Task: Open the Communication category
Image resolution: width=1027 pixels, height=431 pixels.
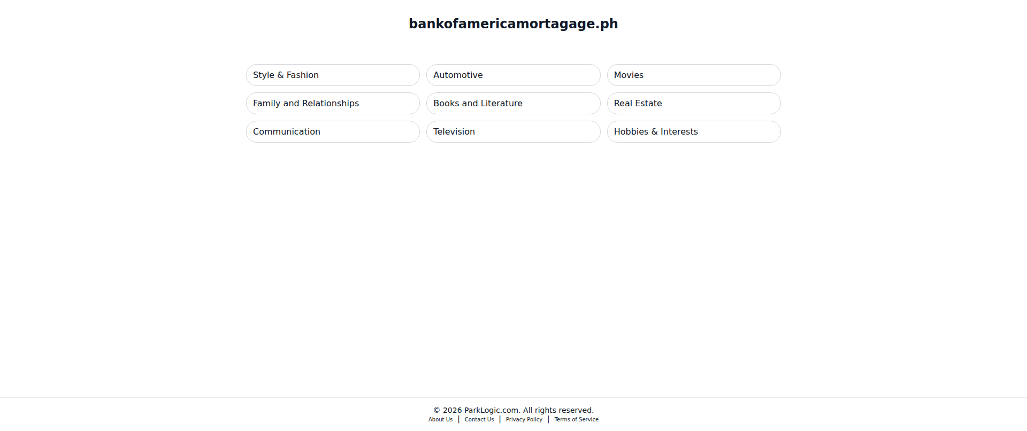Action: point(333,132)
